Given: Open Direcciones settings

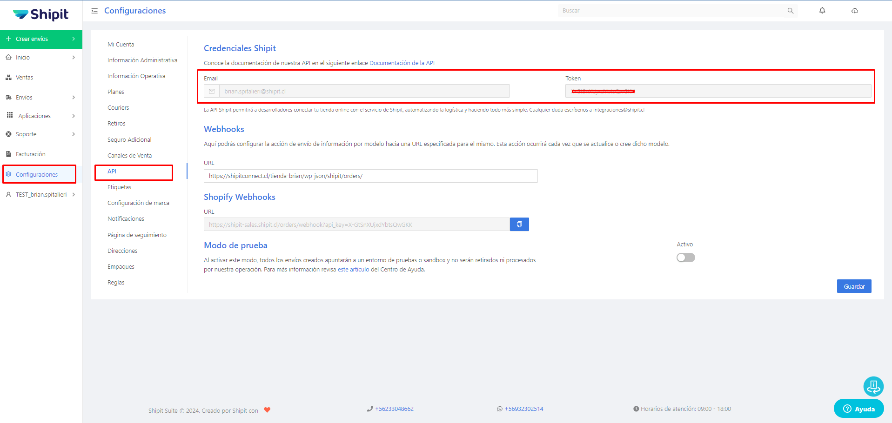Looking at the screenshot, I should pyautogui.click(x=122, y=251).
